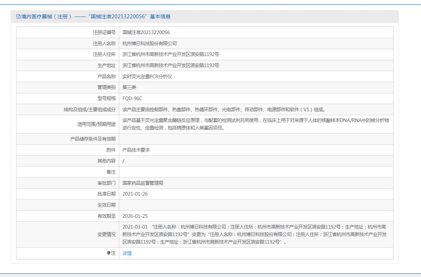The height and width of the screenshot is (277, 421).
Task: Click the 审批部门 label
Action: (x=107, y=183)
